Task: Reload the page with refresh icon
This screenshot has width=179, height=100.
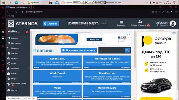Action: point(16,12)
